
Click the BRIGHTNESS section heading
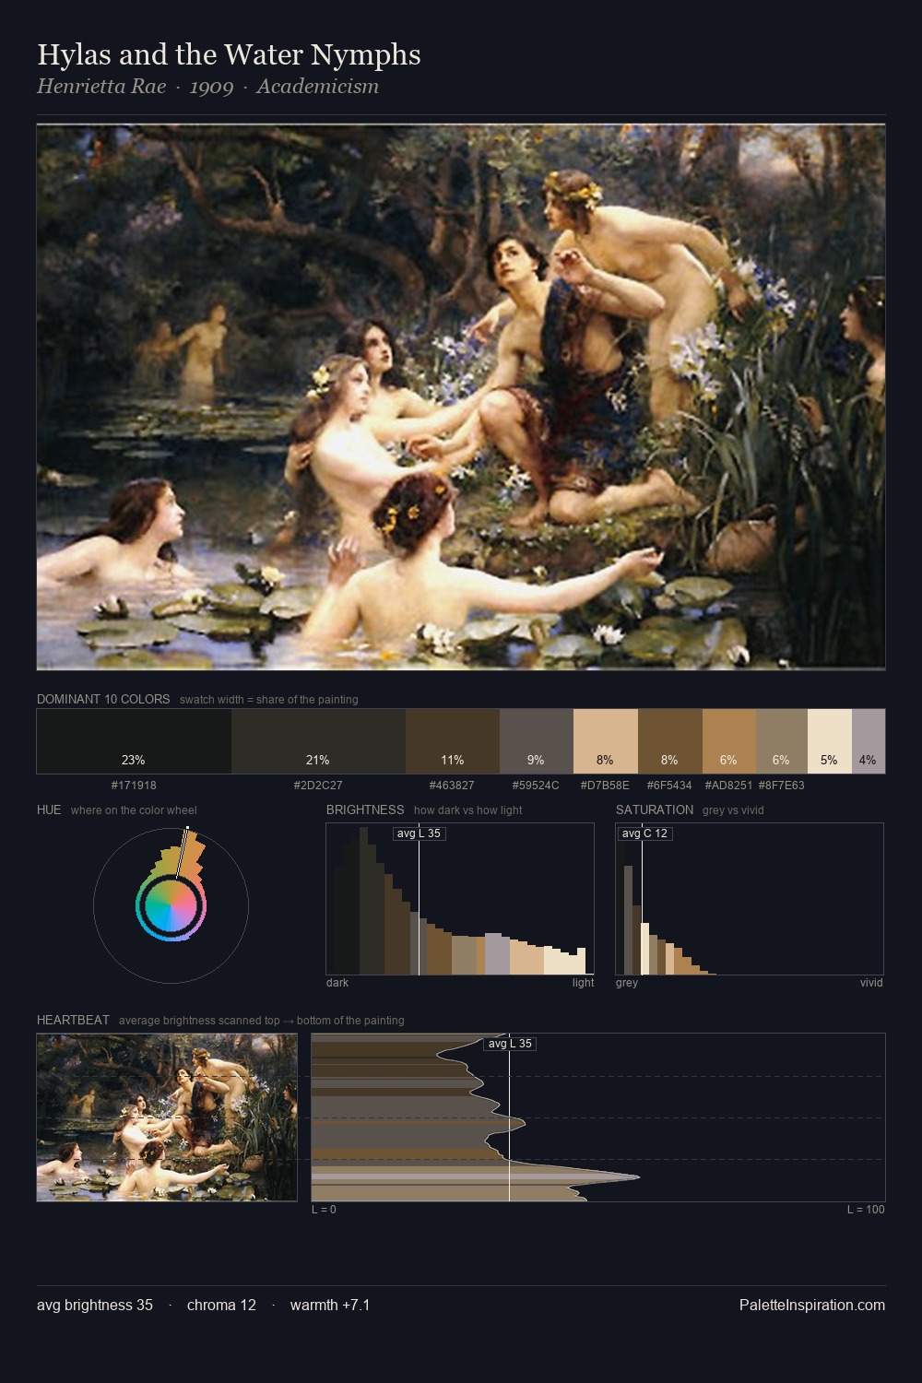point(365,810)
